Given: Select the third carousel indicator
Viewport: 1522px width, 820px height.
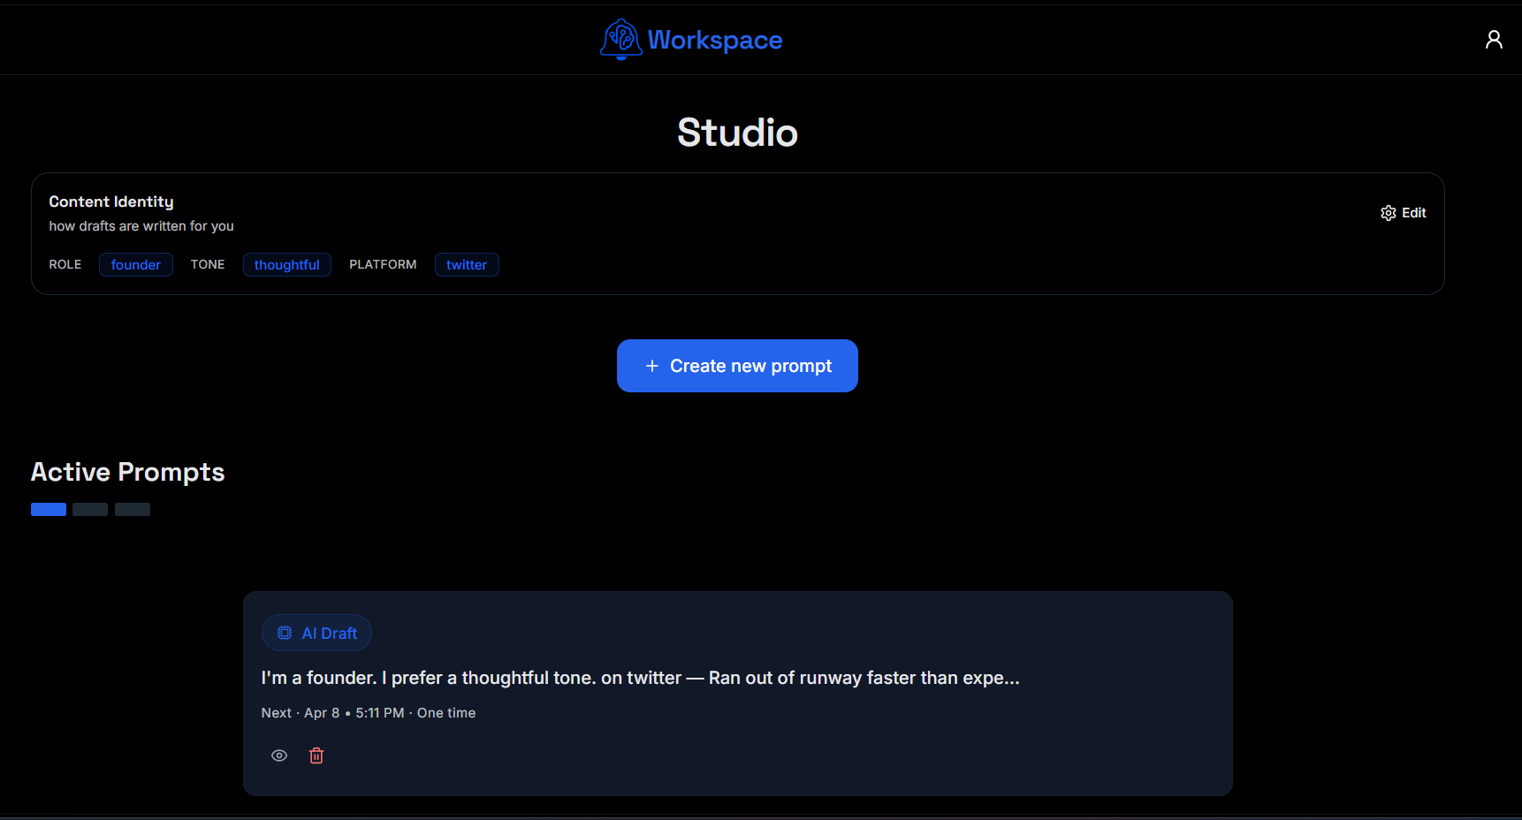Looking at the screenshot, I should click(133, 509).
